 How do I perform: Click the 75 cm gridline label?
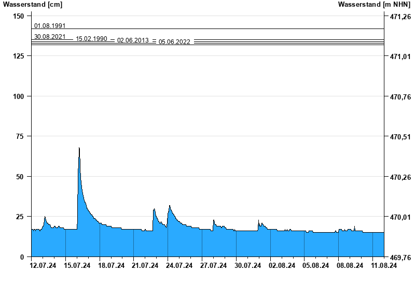click(x=20, y=136)
